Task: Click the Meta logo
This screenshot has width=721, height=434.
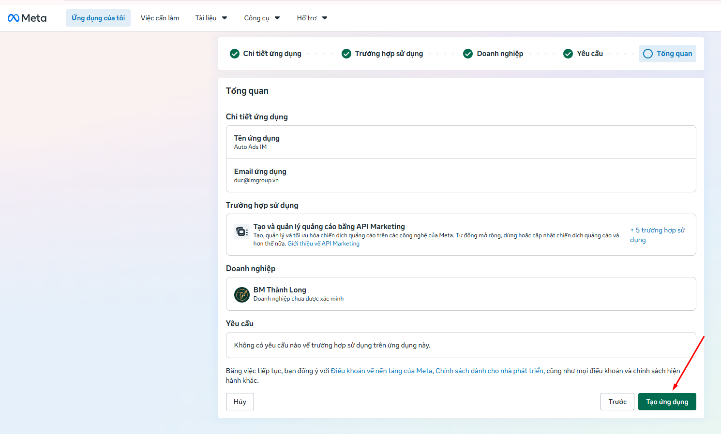Action: [x=27, y=18]
